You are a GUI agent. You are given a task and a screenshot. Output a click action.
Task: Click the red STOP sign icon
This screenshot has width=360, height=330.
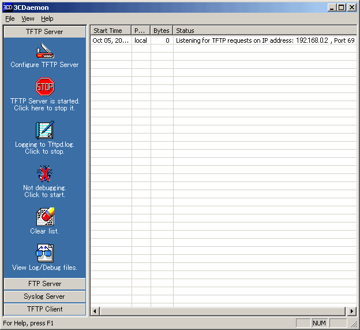[45, 87]
